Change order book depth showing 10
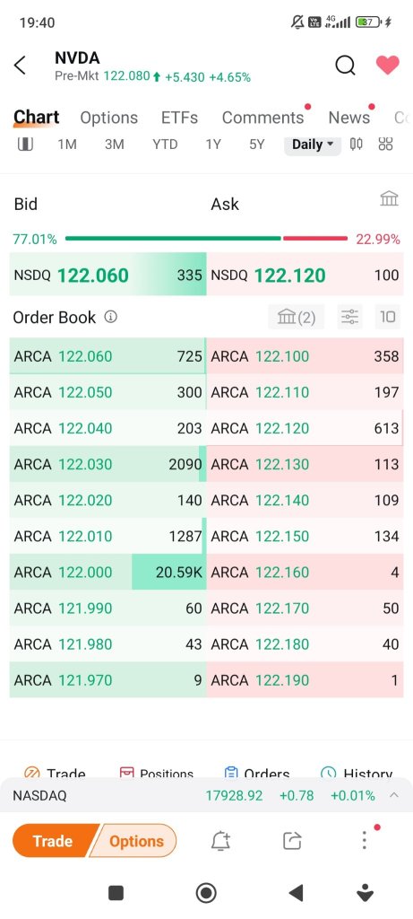The image size is (413, 919). point(387,317)
